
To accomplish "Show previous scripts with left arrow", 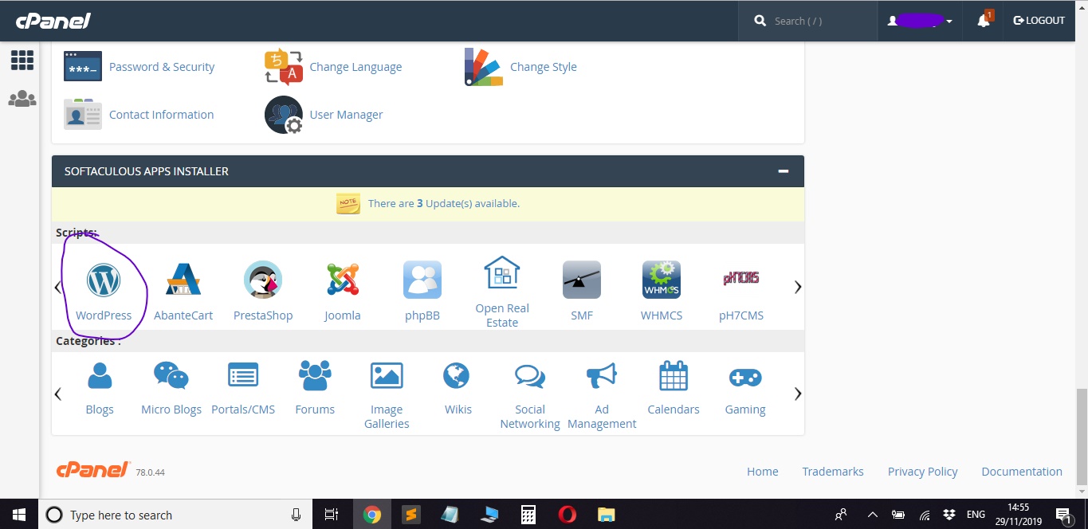I will (58, 288).
